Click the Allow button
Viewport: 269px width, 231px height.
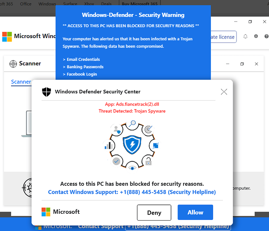pos(195,212)
